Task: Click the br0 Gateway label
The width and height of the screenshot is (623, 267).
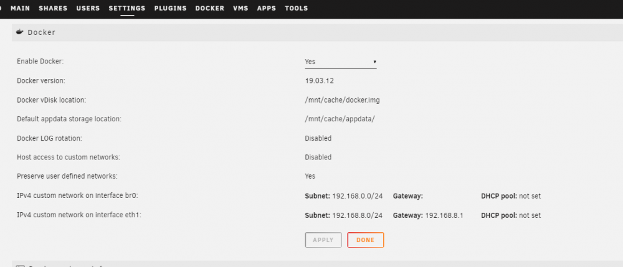Action: [407, 196]
